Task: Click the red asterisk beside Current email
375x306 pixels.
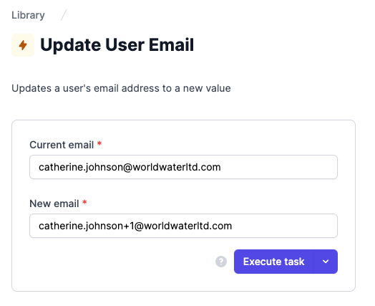Action: click(99, 144)
